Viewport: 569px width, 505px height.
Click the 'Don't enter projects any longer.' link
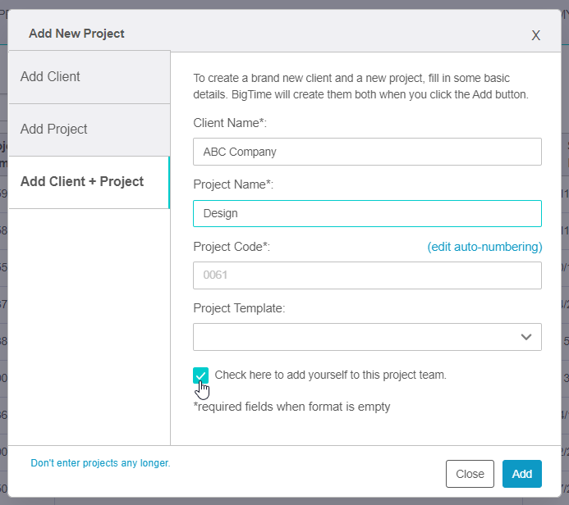[100, 463]
